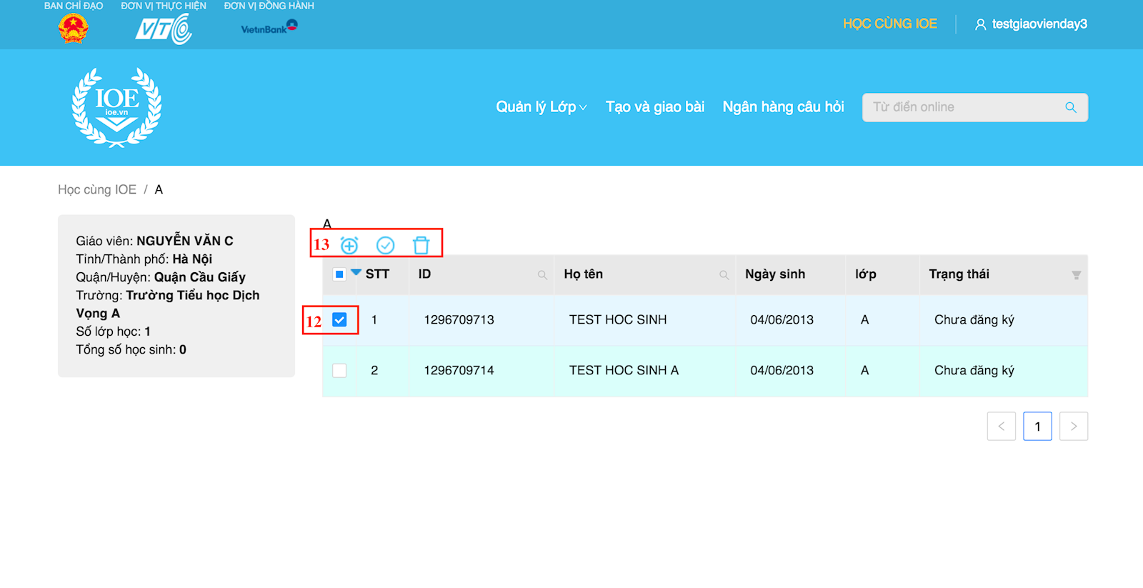Screen dimensions: 1143x588
Task: Click the dictionary search magnifier icon
Action: (1070, 107)
